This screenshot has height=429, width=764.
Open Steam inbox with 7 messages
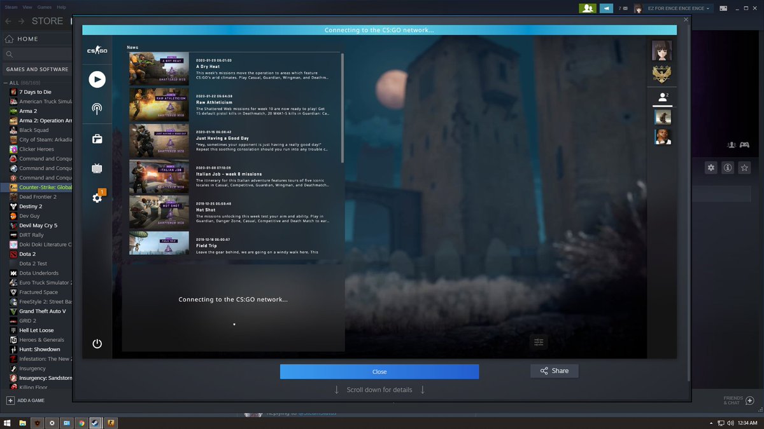point(623,8)
